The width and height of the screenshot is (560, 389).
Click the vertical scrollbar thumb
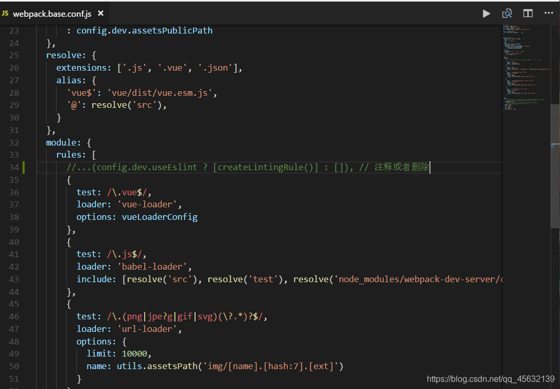click(x=555, y=166)
